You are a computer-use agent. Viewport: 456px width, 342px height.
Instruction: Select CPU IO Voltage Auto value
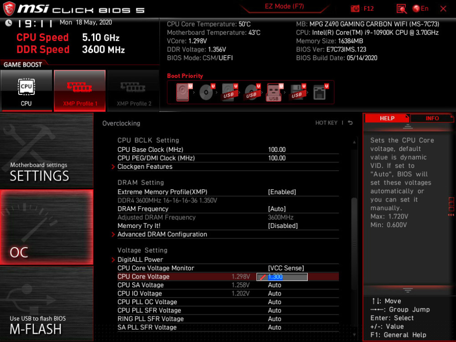point(275,294)
